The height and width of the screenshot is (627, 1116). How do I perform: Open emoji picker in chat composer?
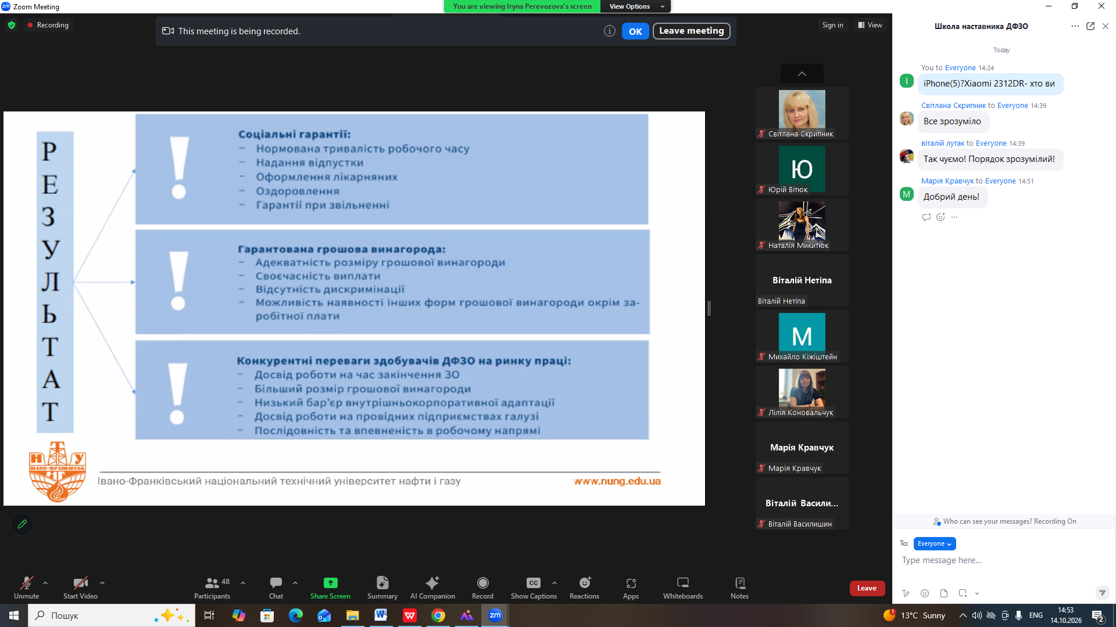pyautogui.click(x=925, y=593)
